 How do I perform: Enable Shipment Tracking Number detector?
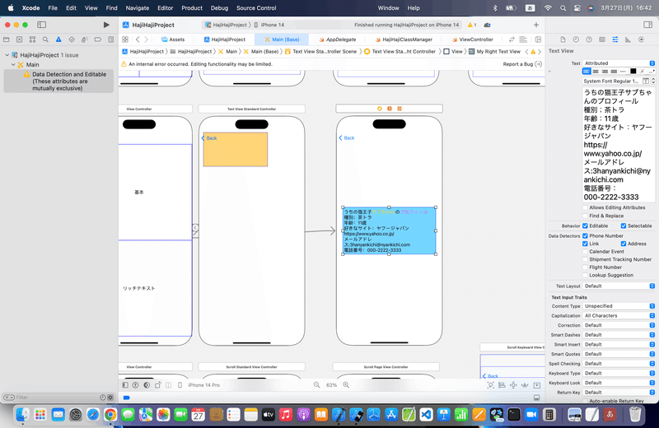[585, 259]
